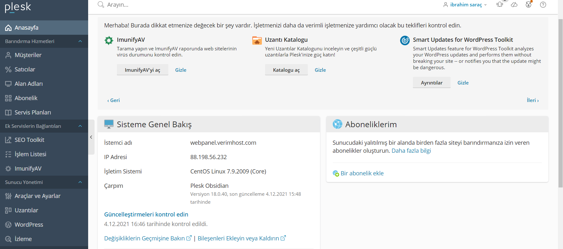Click the Uzantılar blocks icon
The image size is (563, 249).
(x=8, y=210)
